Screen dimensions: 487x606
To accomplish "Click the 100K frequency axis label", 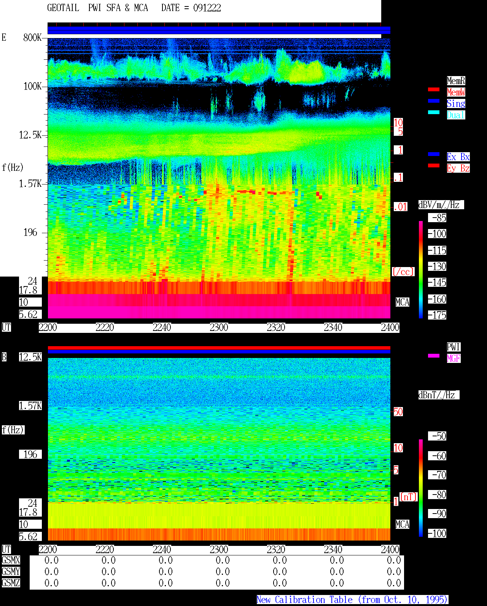I will point(32,86).
